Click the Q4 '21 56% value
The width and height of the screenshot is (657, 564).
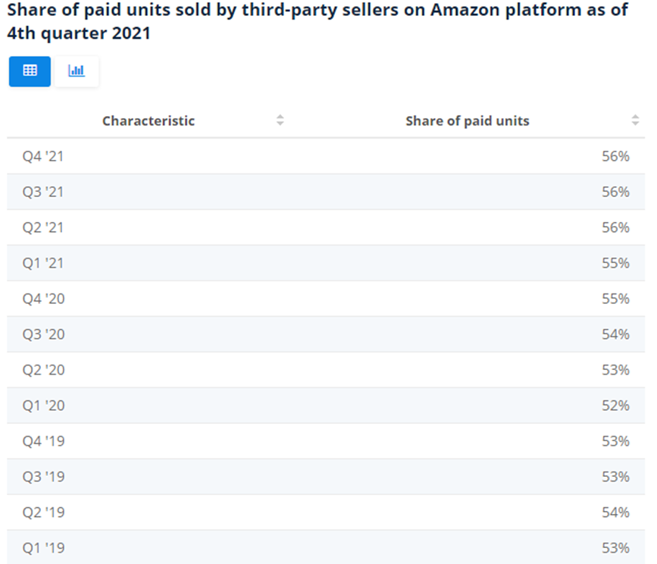click(615, 156)
